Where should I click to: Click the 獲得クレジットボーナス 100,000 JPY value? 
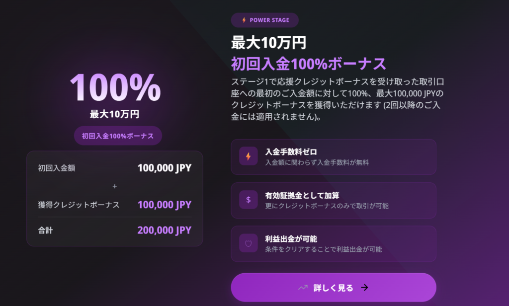point(164,205)
